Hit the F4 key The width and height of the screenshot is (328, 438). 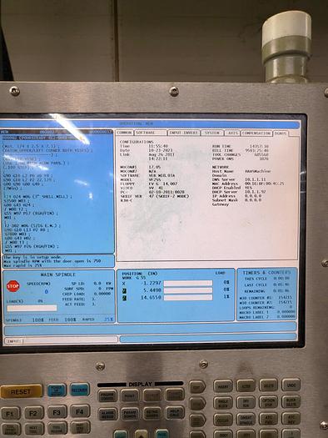[80, 411]
